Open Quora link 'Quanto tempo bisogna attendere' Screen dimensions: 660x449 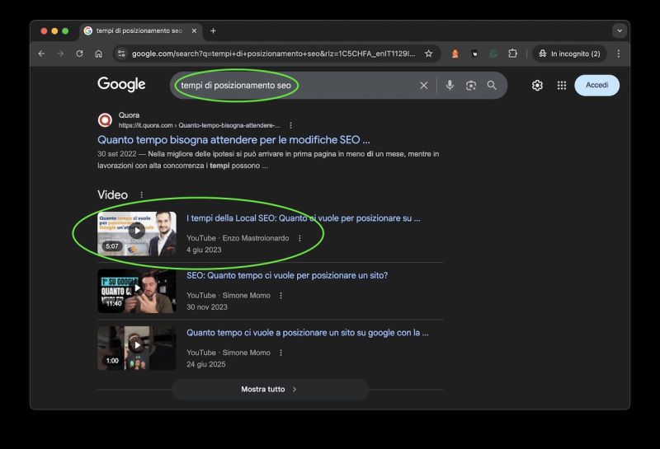(233, 140)
